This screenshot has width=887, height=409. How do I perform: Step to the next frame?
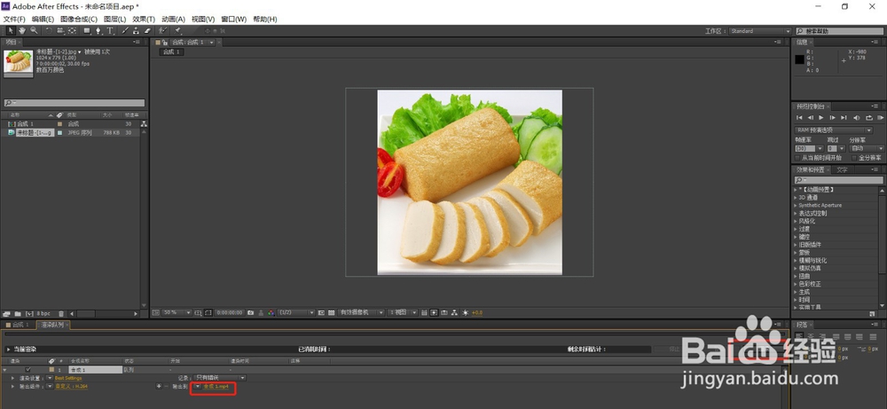[832, 118]
